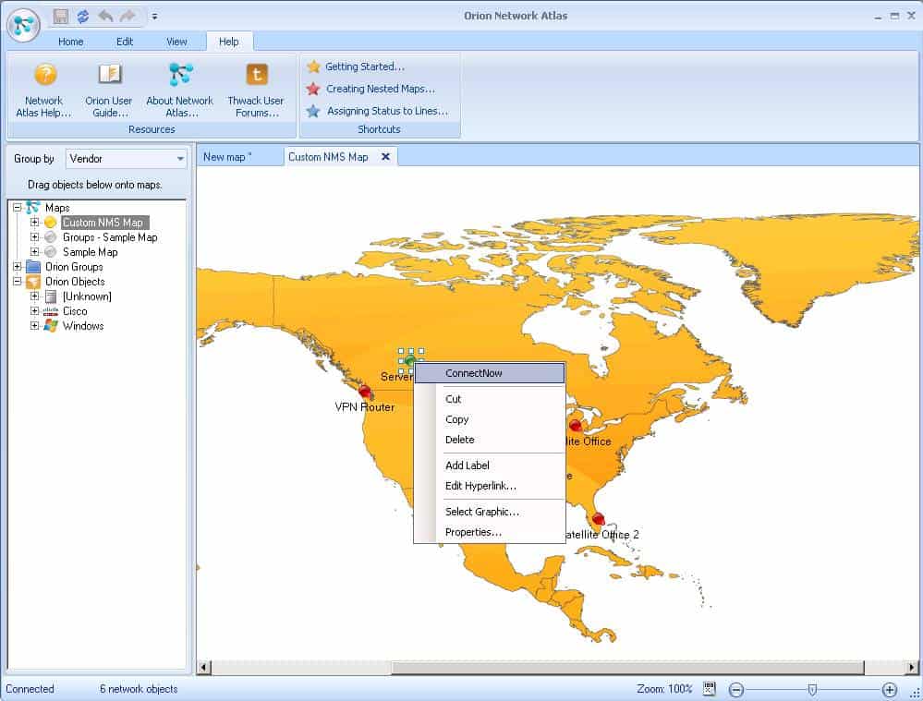Click the Maps root icon
The image size is (923, 701).
click(x=33, y=207)
